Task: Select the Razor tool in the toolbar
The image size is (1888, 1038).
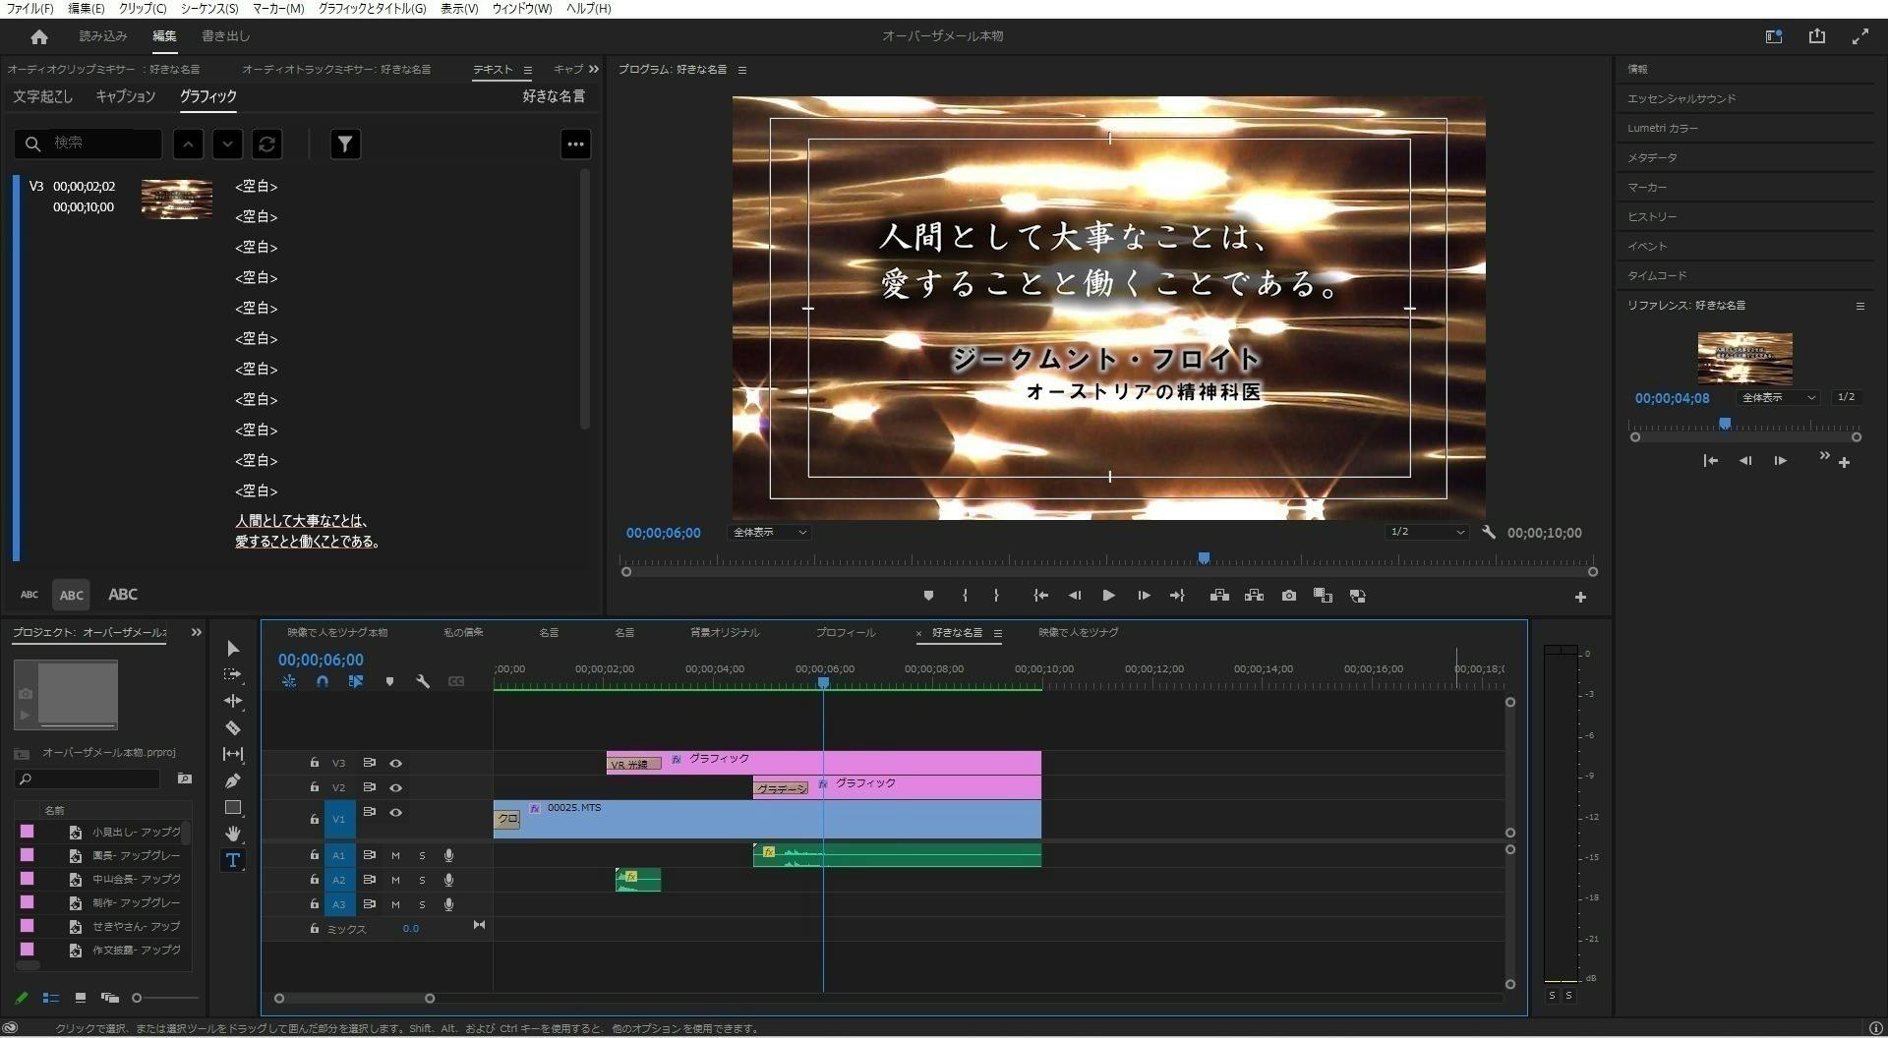Action: [233, 728]
